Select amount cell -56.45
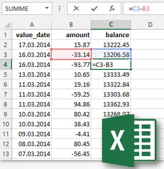The image size is (164, 169). (71, 154)
